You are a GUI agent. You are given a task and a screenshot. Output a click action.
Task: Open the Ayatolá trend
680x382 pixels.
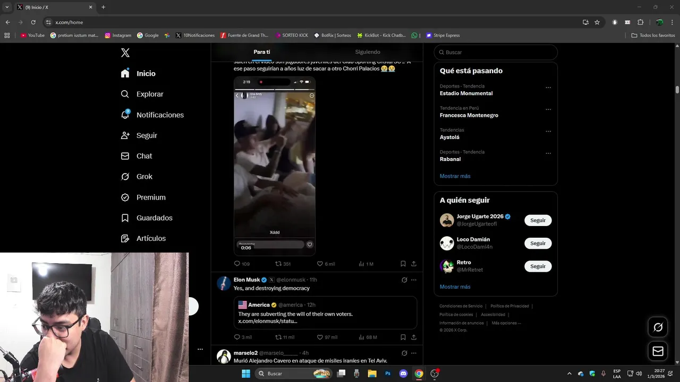pos(449,137)
